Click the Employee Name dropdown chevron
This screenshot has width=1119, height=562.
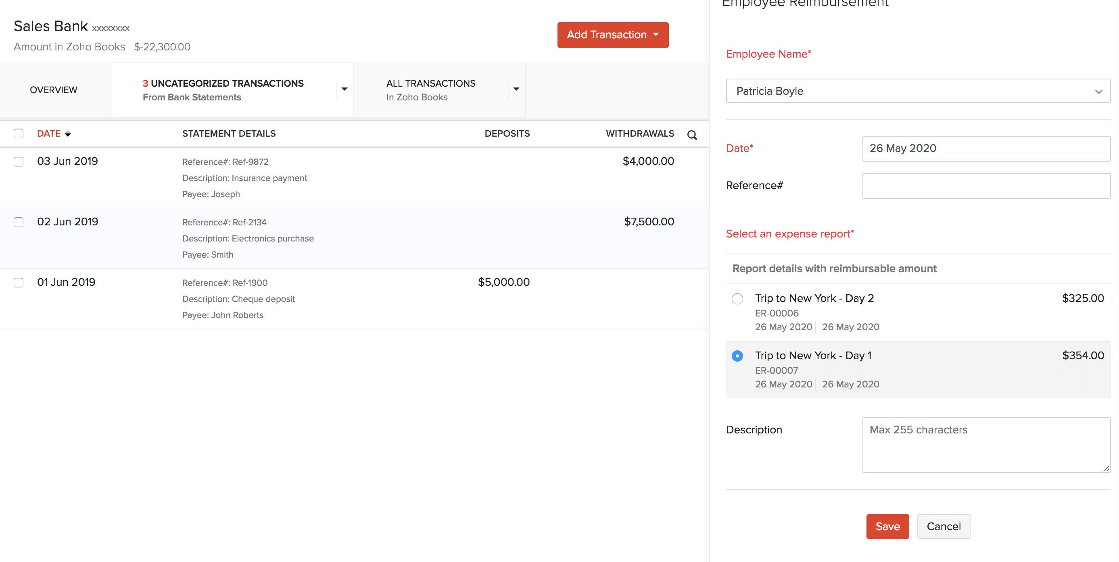tap(1098, 91)
